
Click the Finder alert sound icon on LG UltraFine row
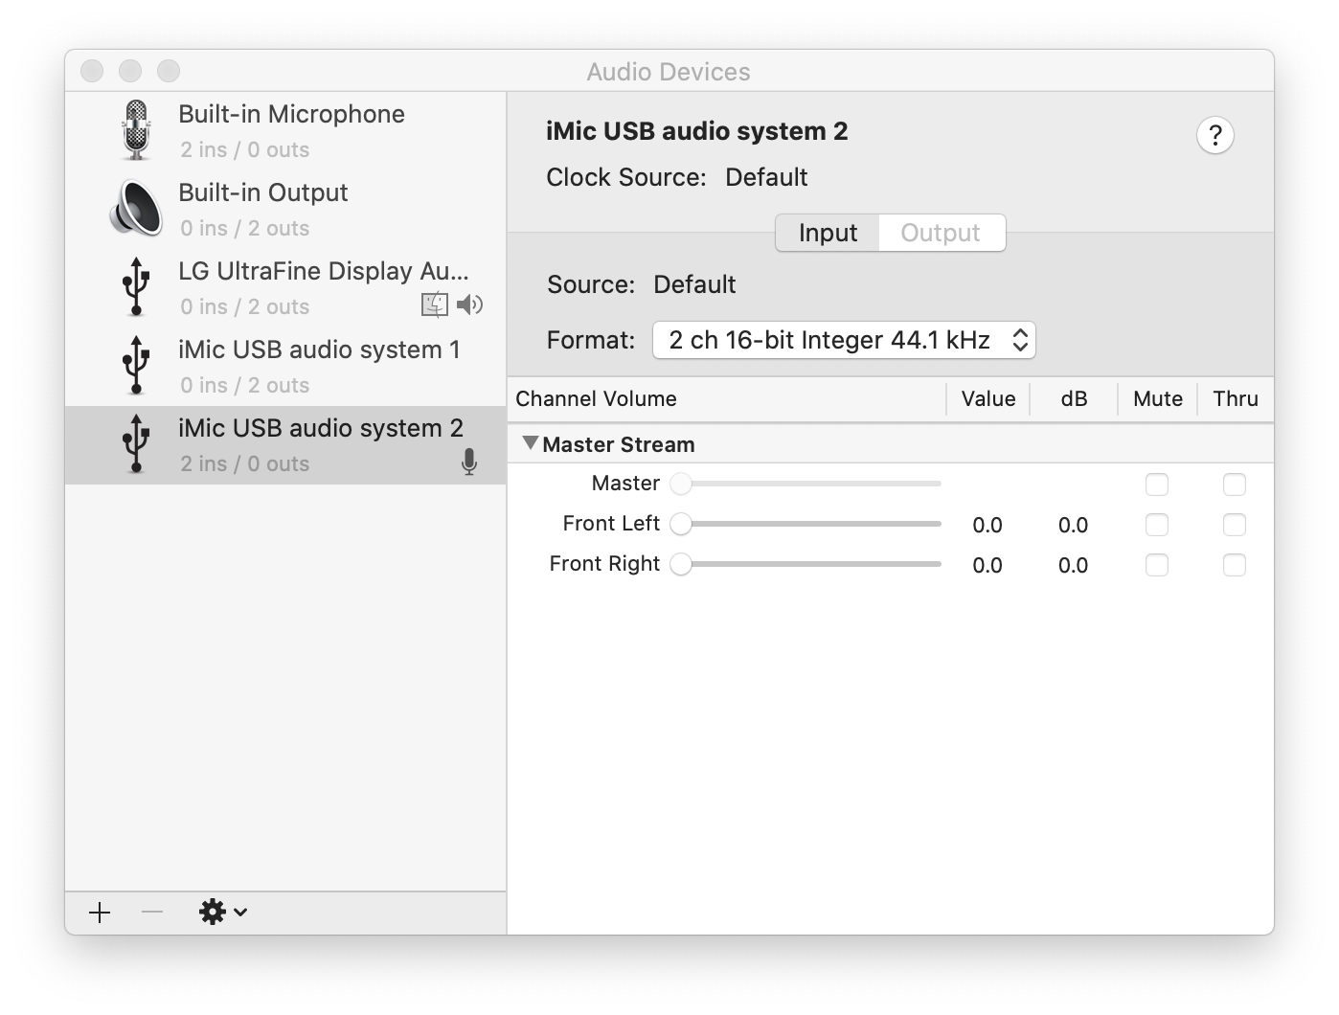[435, 304]
